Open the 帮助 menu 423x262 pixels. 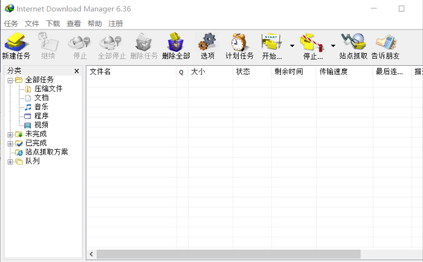coord(95,24)
